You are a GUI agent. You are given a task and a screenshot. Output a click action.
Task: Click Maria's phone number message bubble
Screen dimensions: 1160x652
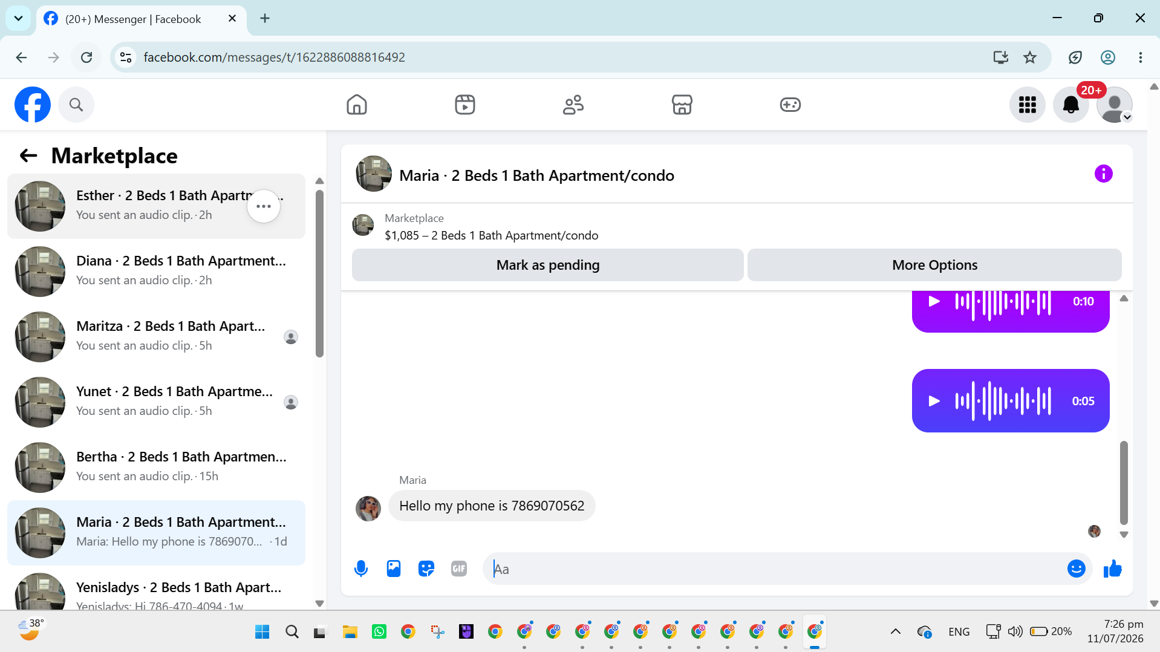(x=492, y=506)
